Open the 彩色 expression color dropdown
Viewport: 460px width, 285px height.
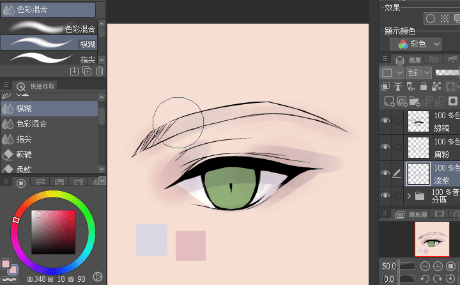415,44
